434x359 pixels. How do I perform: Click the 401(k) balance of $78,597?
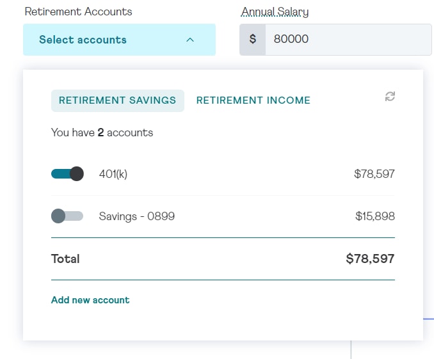(374, 174)
